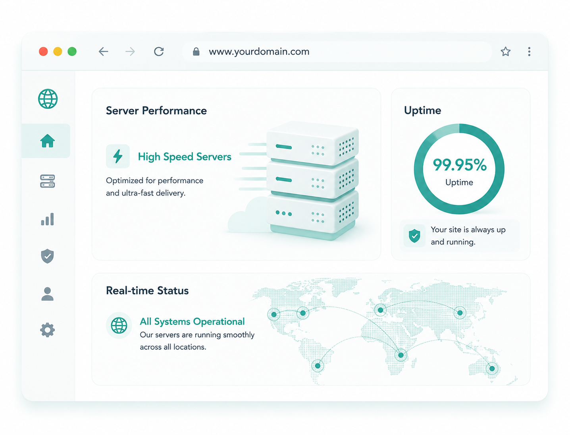The image size is (570, 435).
Task: Click the shield check icon in the Uptime card
Action: click(414, 236)
